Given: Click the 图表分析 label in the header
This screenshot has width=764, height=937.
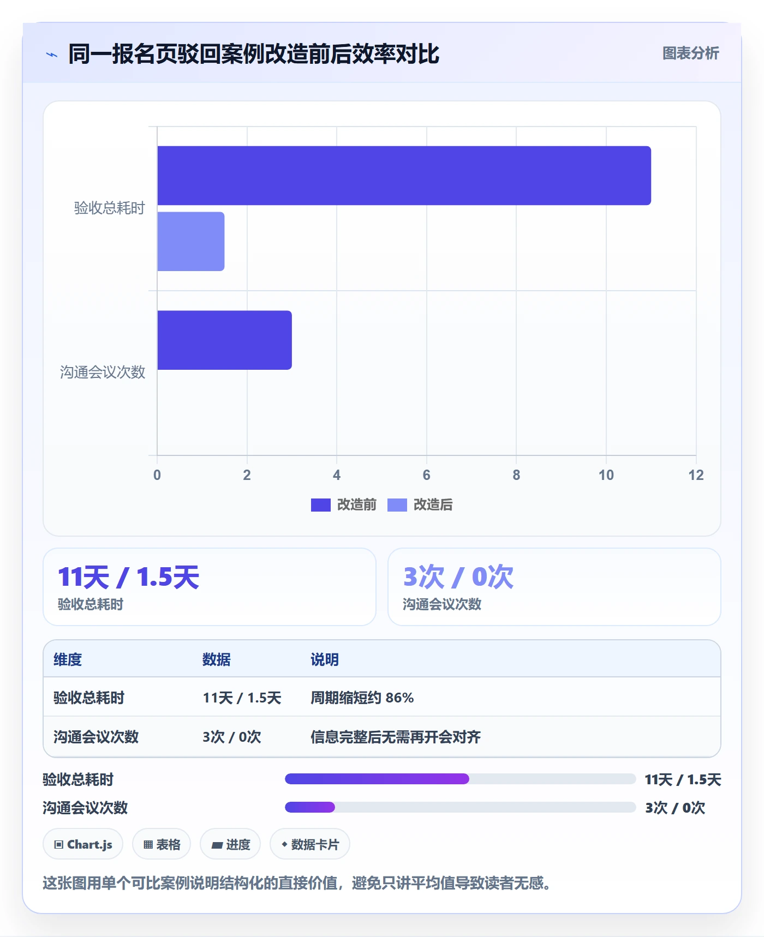Looking at the screenshot, I should 690,53.
